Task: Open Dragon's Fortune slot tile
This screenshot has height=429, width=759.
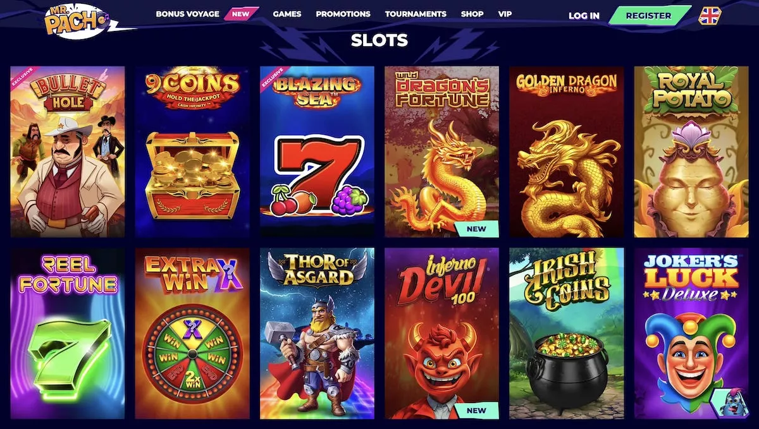Action: coord(441,152)
